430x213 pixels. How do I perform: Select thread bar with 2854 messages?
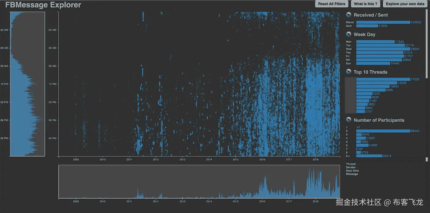click(x=361, y=108)
